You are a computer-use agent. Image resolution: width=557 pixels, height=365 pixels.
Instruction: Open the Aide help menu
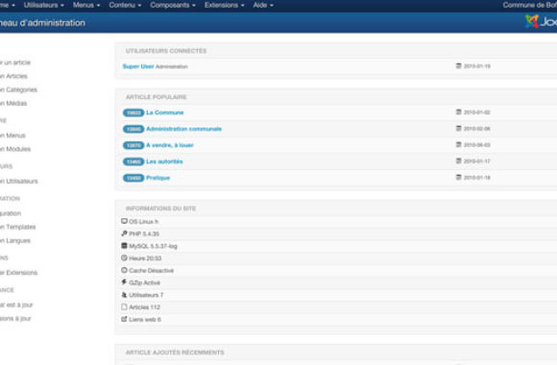[263, 6]
